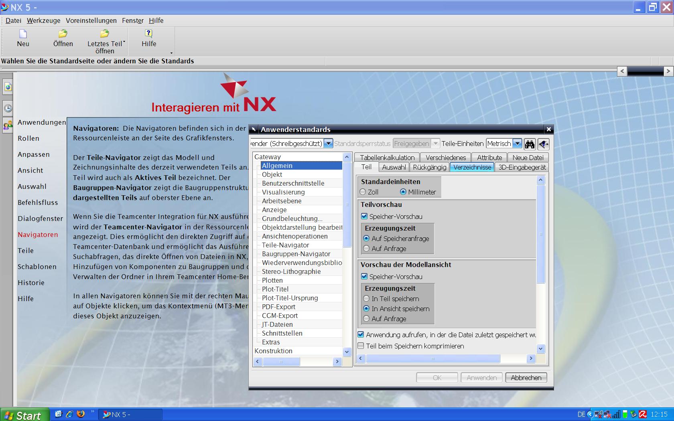This screenshot has height=421, width=674.
Task: Switch to the Verzeichnisse tab
Action: 472,167
